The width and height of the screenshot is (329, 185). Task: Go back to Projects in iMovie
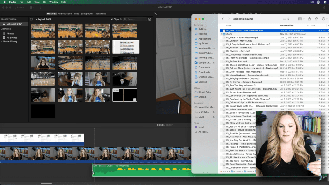click(20, 8)
